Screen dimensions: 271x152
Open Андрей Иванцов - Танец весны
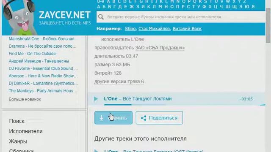tap(39, 61)
